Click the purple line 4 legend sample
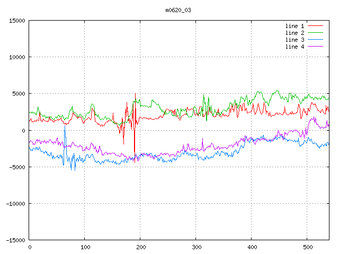Viewport: 339px width, 254px height. 315,47
